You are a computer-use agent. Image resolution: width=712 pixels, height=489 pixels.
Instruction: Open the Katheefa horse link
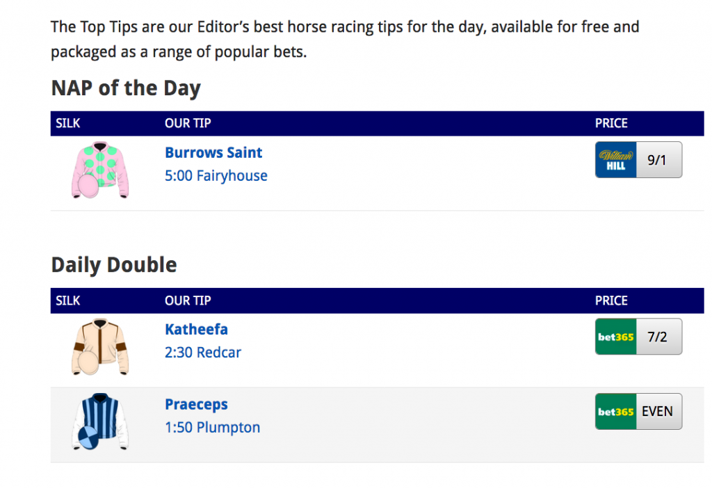(196, 330)
